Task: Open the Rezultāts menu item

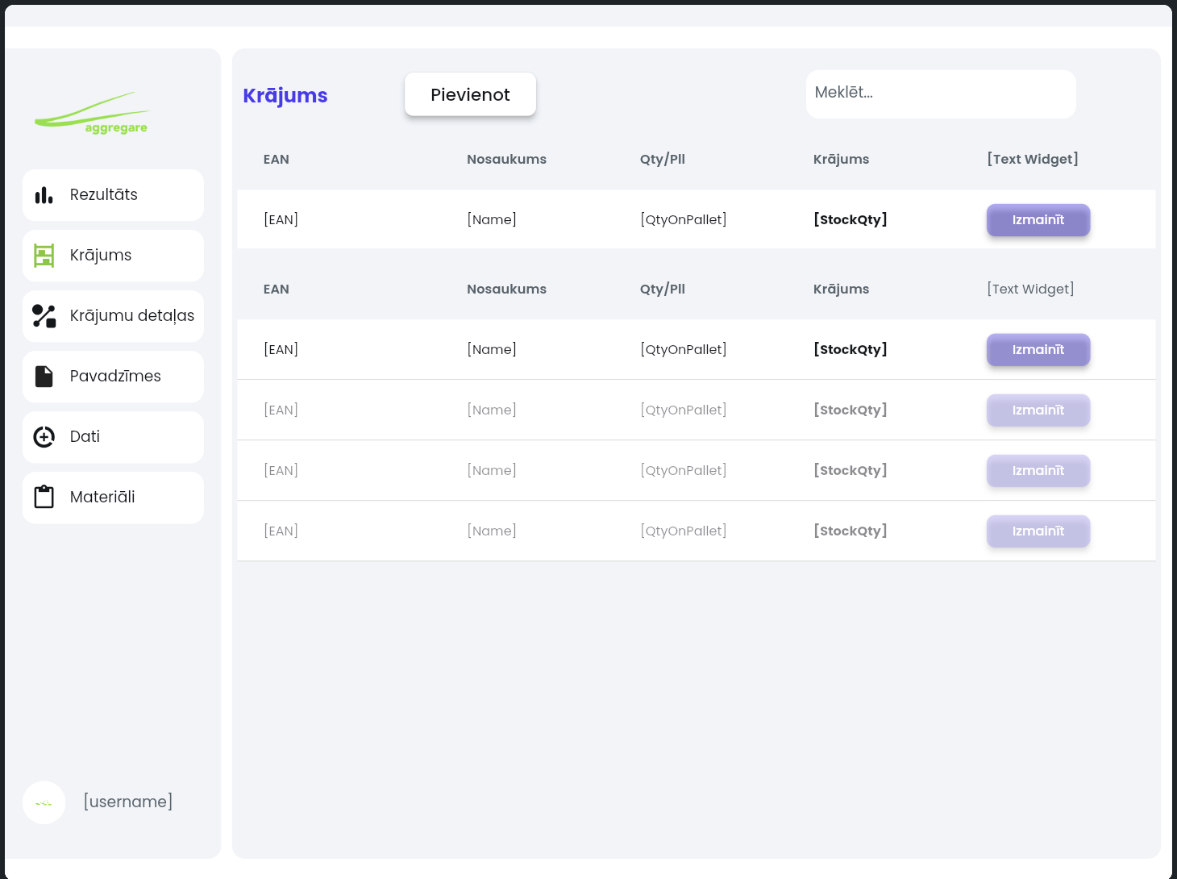Action: click(113, 195)
